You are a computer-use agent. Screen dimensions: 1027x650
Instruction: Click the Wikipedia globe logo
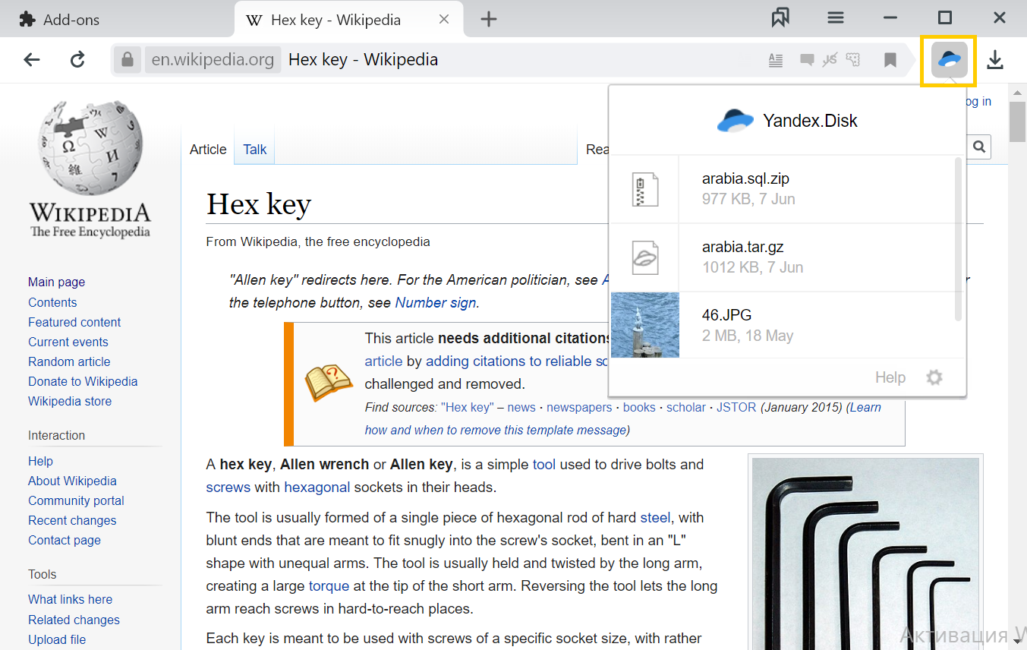(90, 147)
